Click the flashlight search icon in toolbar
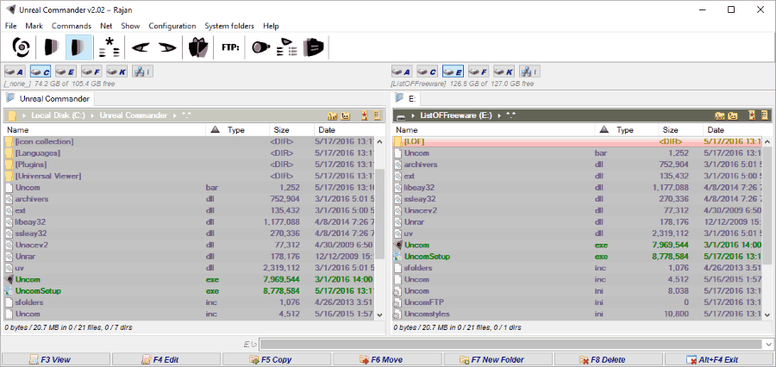776x367 pixels. 260,47
